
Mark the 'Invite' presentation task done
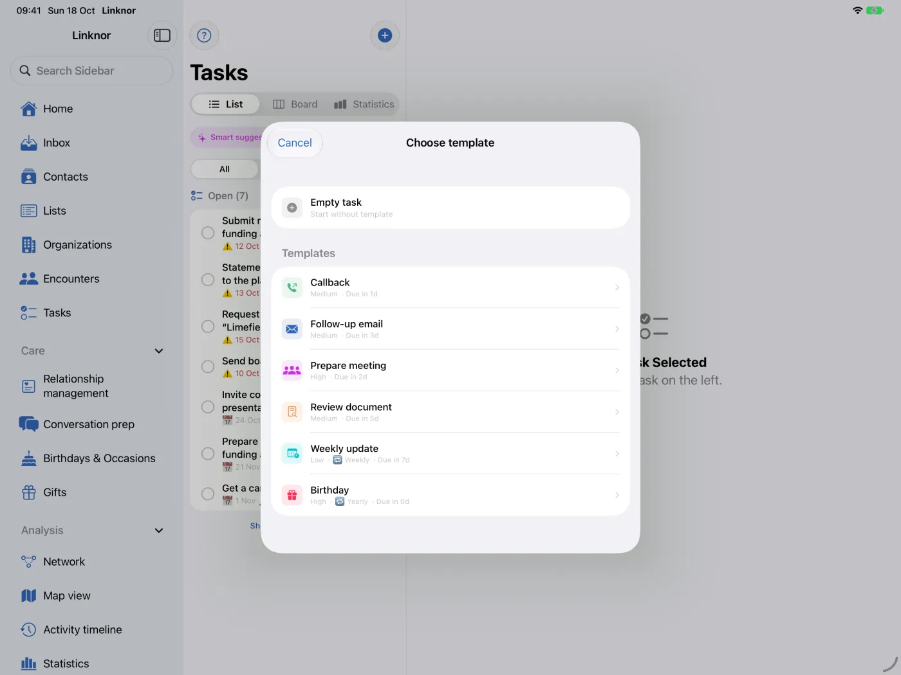coord(208,407)
